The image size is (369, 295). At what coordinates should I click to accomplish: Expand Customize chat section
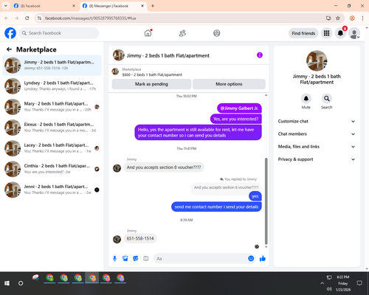[317, 121]
